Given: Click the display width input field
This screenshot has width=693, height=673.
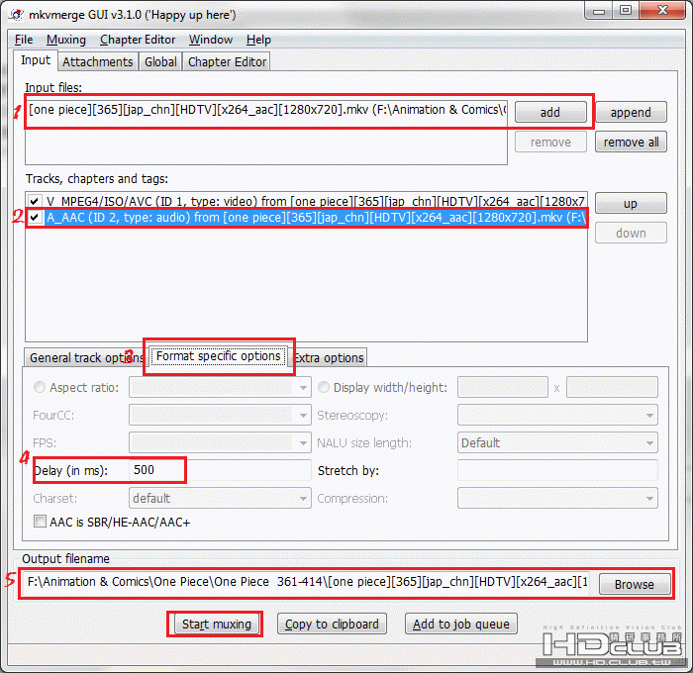Looking at the screenshot, I should pyautogui.click(x=503, y=388).
